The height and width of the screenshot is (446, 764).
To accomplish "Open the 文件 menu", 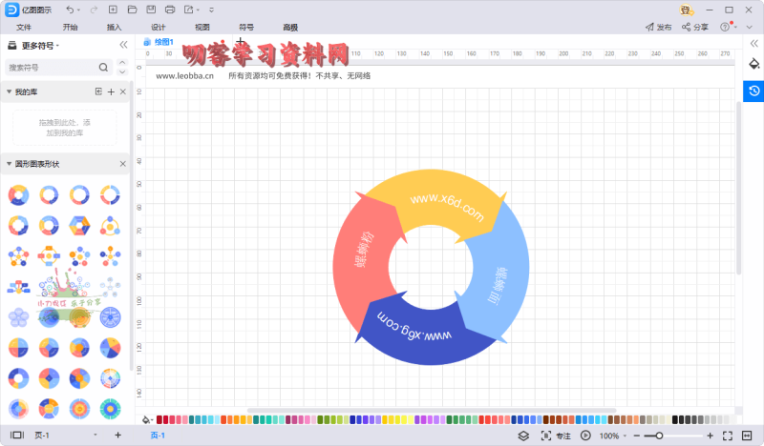I will point(23,28).
